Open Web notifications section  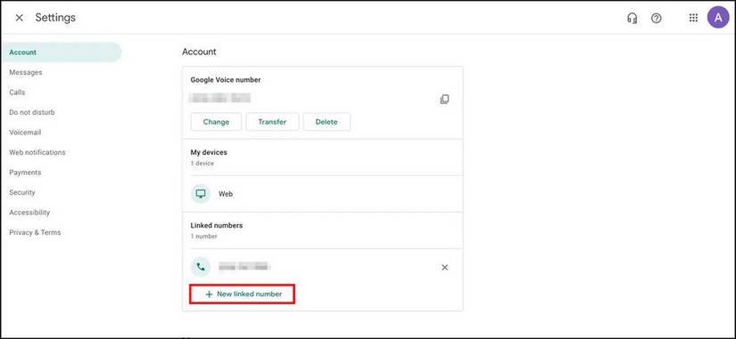pyautogui.click(x=37, y=152)
